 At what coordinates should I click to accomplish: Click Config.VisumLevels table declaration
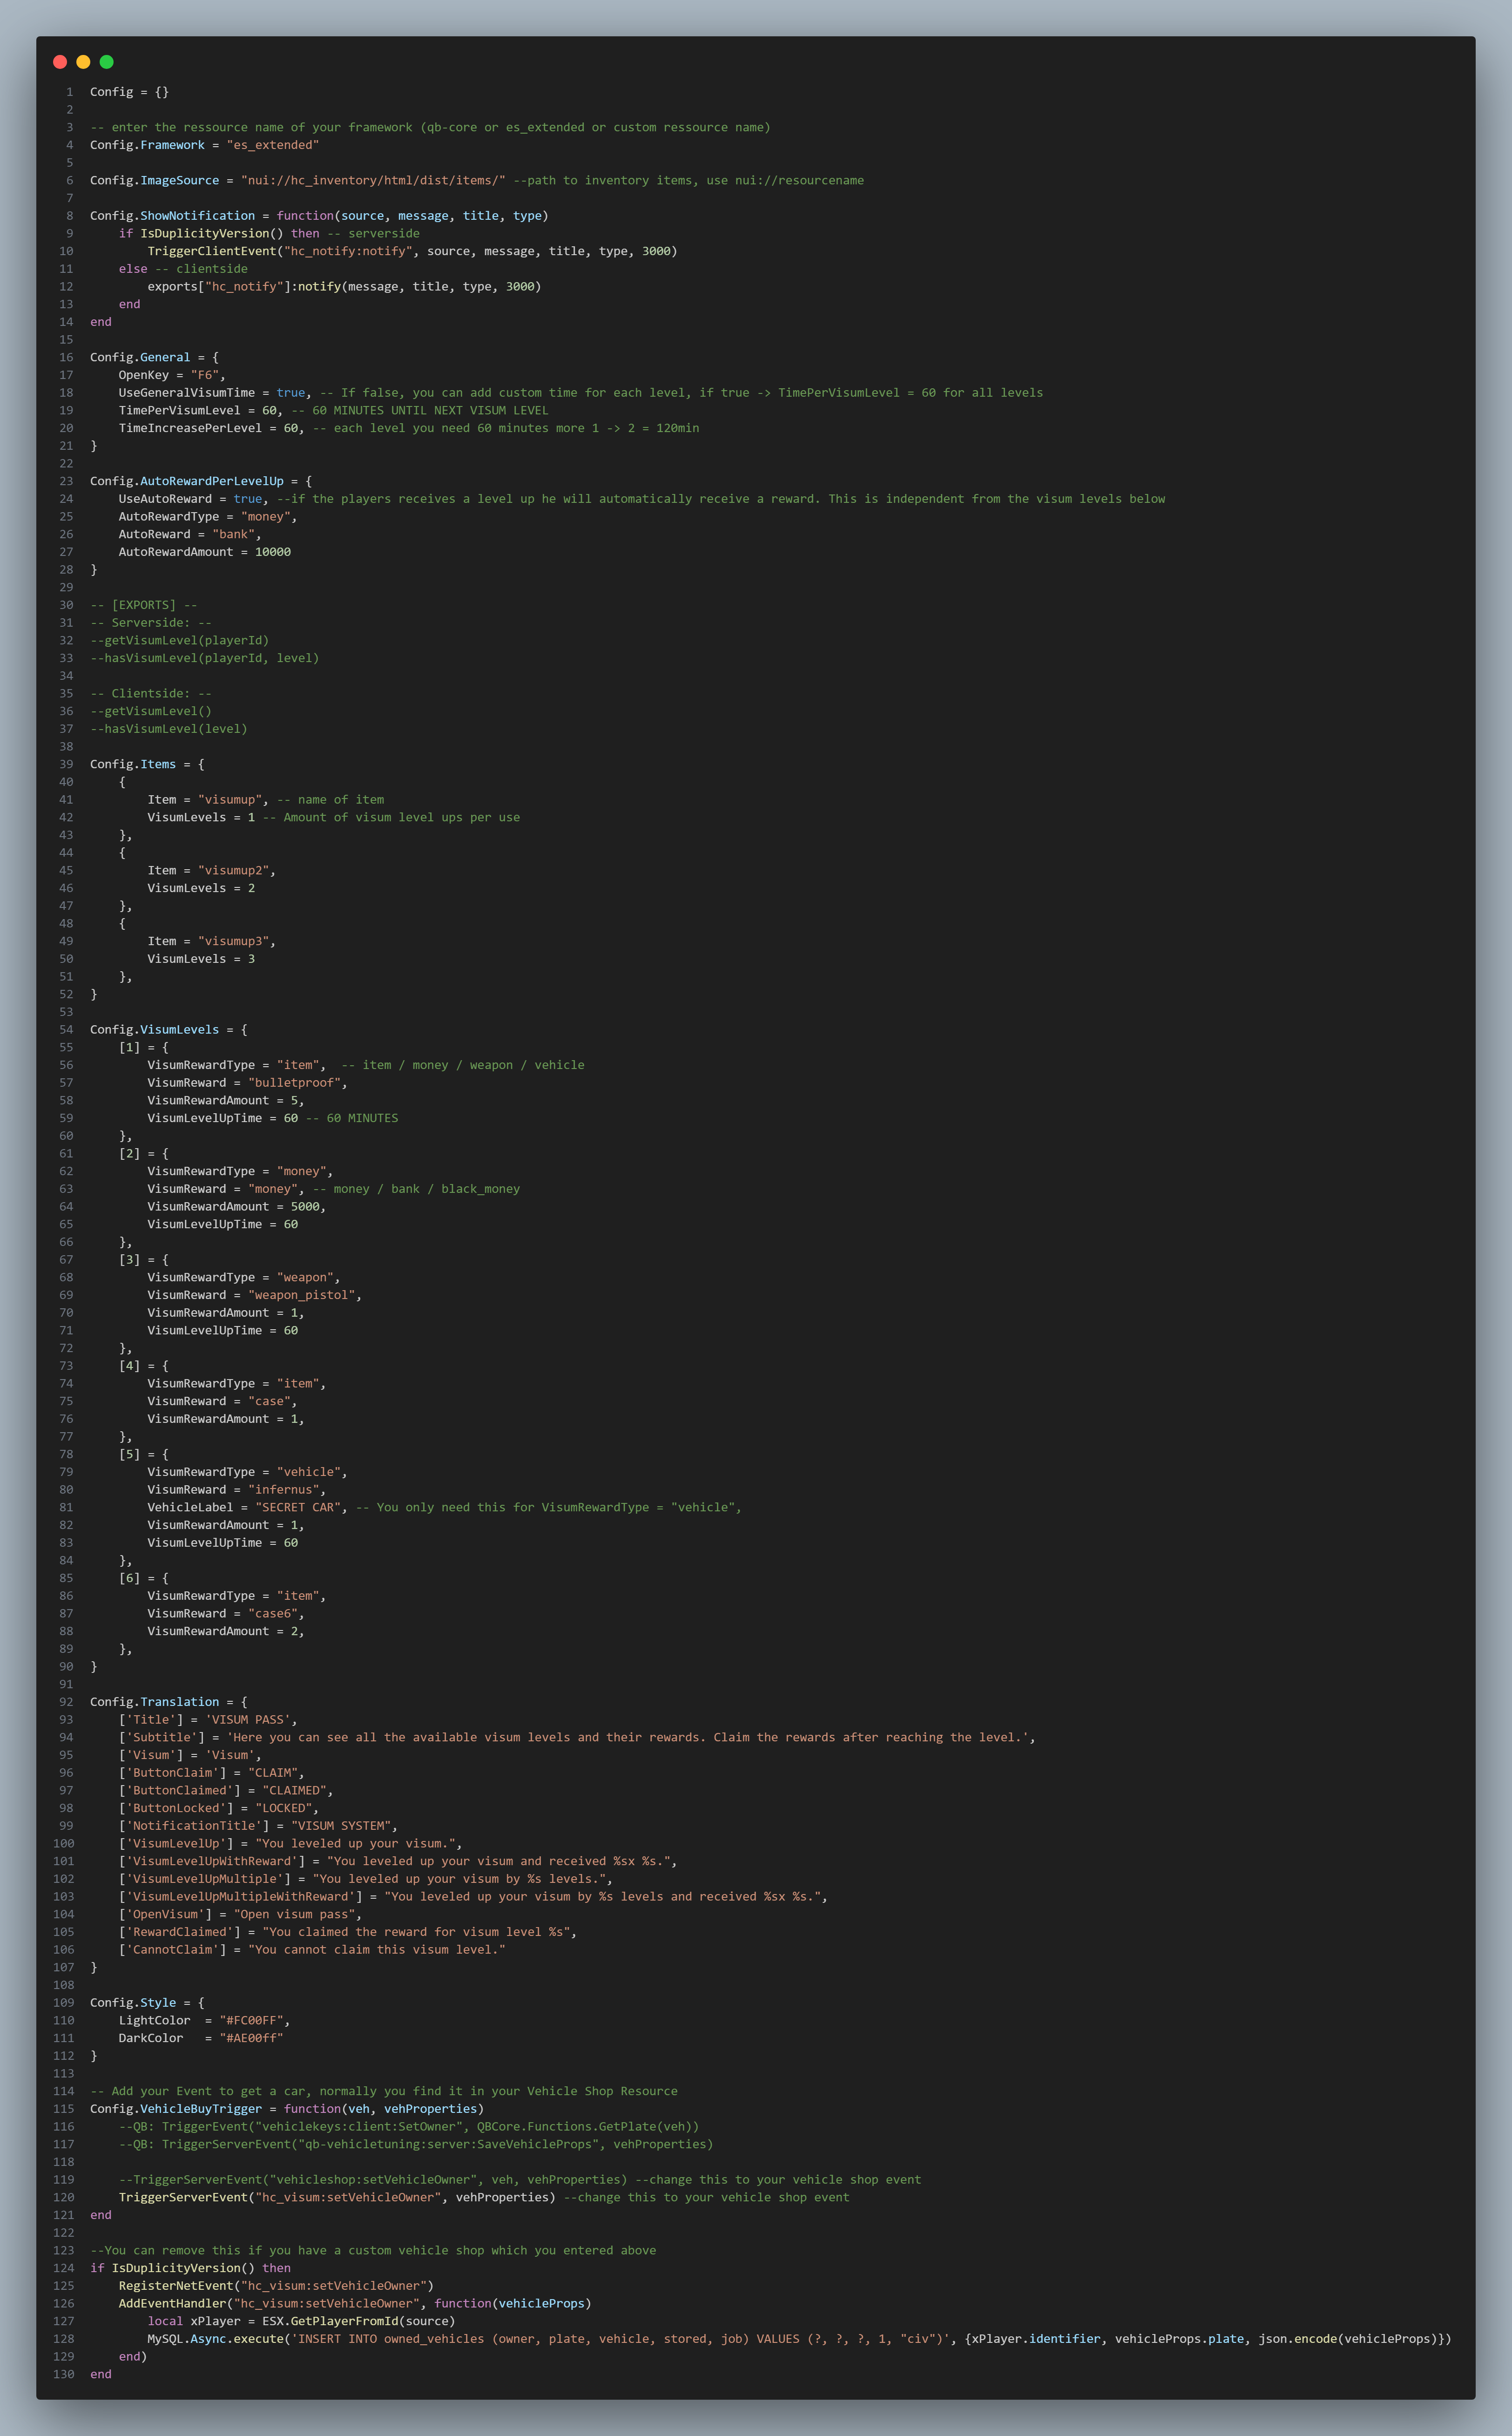click(169, 1030)
